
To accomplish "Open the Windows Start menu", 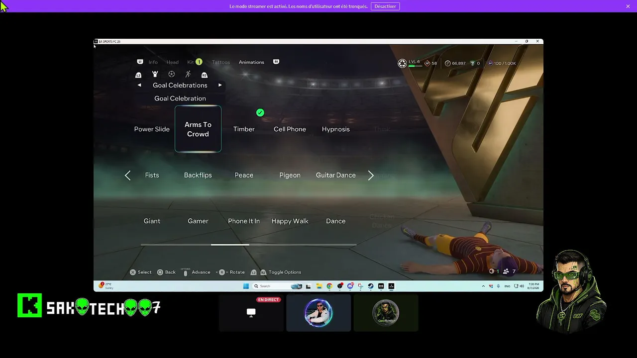I will (246, 286).
